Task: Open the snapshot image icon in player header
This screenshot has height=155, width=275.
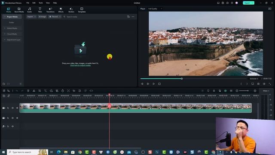Action: point(270,9)
